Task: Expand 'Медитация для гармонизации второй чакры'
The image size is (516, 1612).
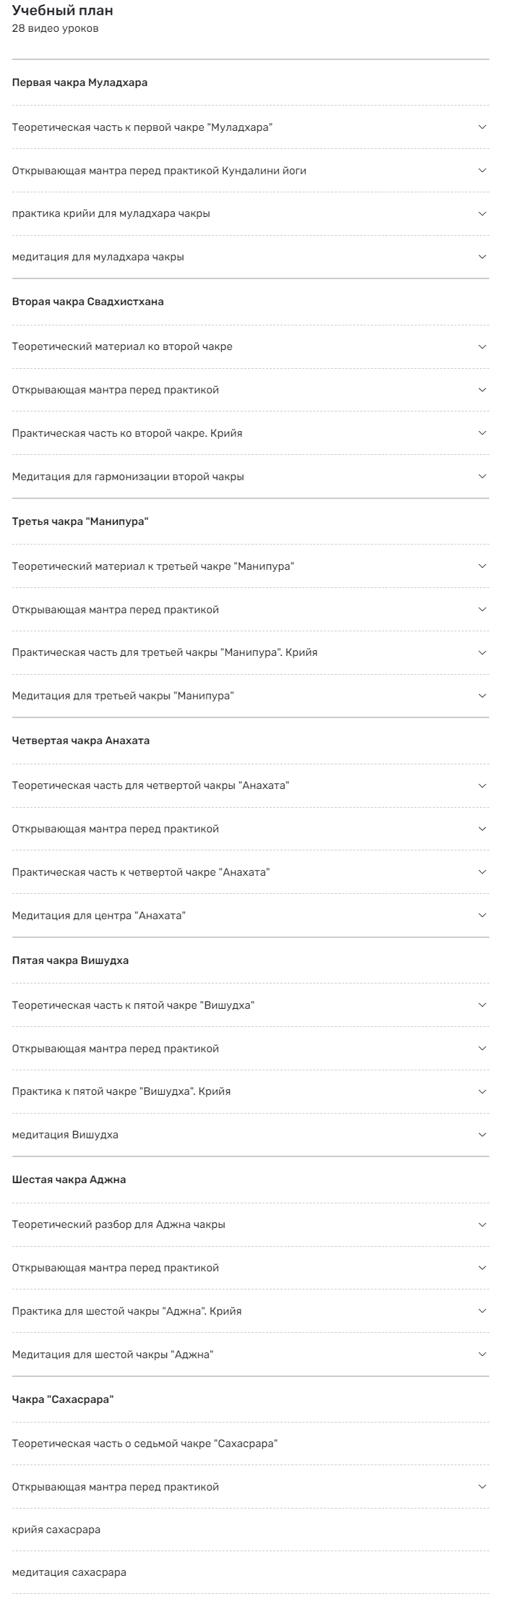Action: tap(258, 475)
